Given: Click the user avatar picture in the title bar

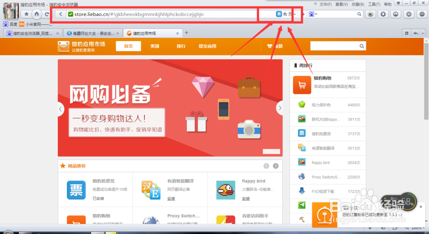Looking at the screenshot, I should pos(11,10).
